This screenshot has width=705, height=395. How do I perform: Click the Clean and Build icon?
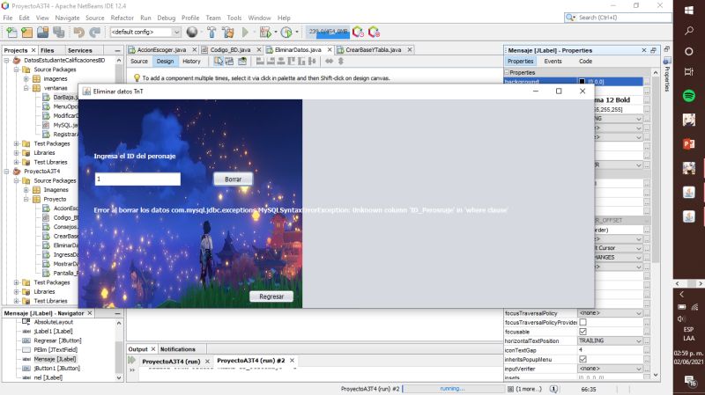pos(228,32)
